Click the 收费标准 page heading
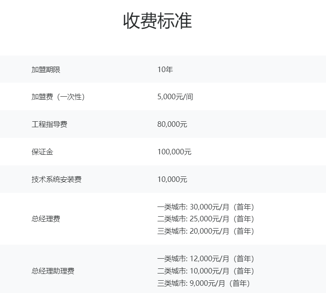The width and height of the screenshot is (326, 293). pyautogui.click(x=157, y=21)
